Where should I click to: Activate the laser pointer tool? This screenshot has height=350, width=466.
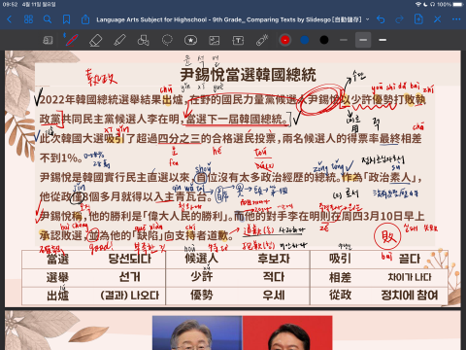tap(262, 40)
